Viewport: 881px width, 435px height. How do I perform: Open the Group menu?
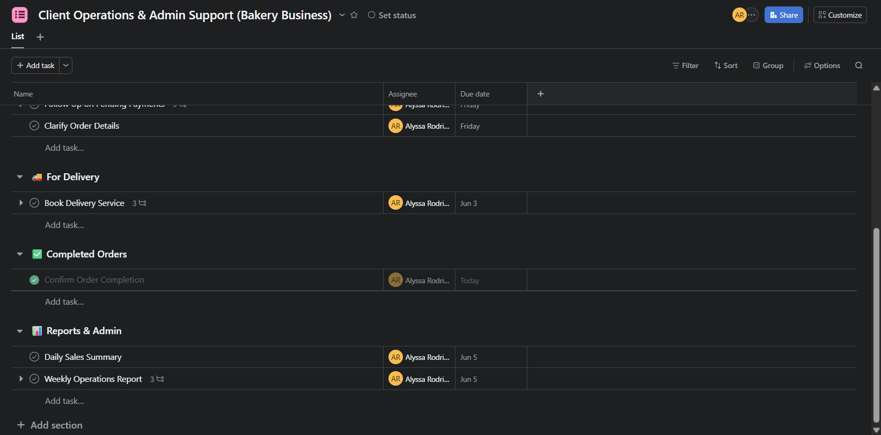(x=768, y=65)
